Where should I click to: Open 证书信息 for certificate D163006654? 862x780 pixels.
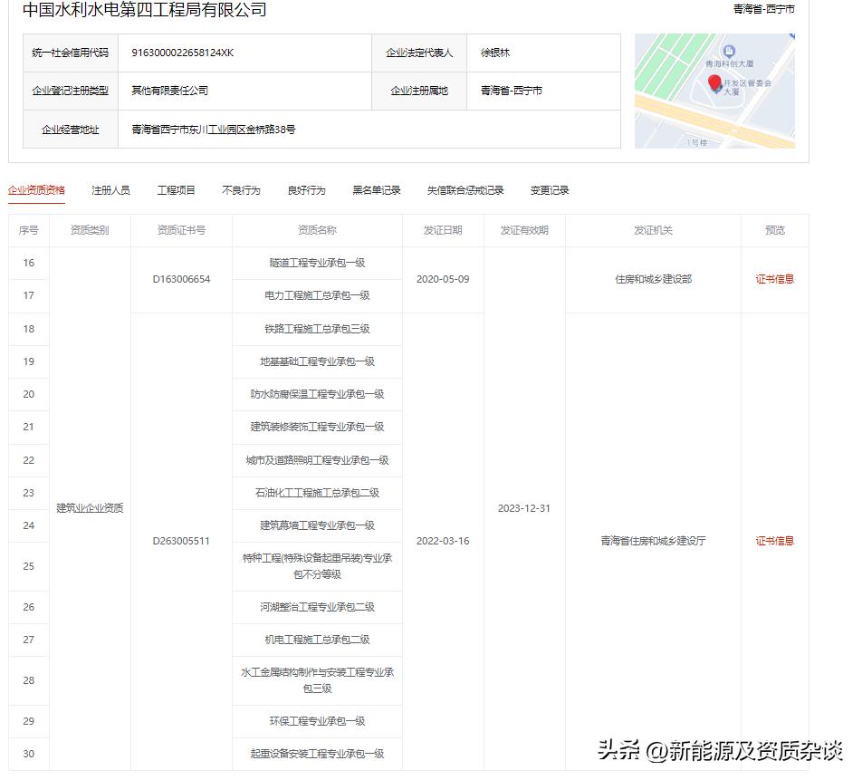[774, 279]
